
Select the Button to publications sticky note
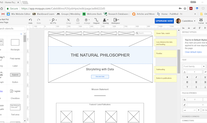[165, 78]
